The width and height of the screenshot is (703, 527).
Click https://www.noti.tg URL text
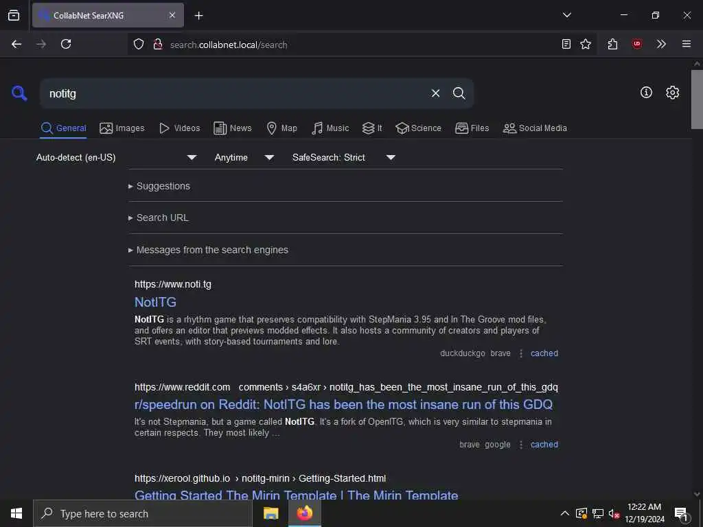(x=172, y=284)
